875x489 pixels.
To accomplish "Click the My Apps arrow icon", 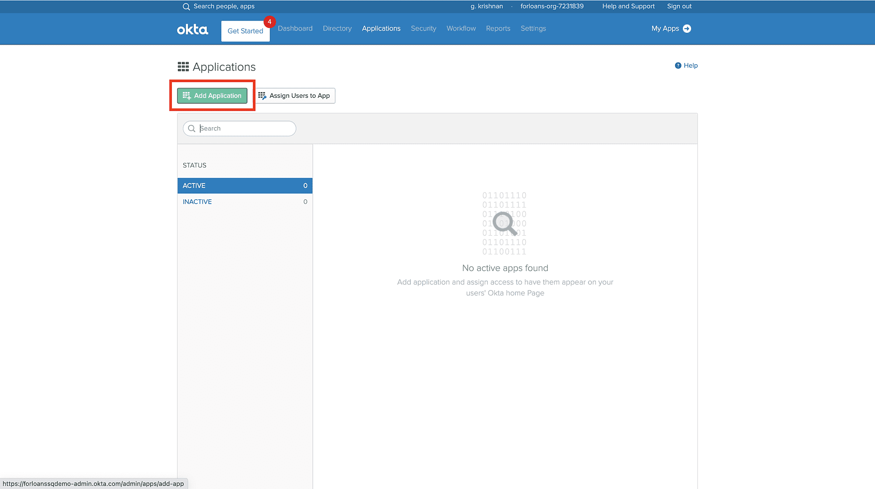I will (687, 28).
